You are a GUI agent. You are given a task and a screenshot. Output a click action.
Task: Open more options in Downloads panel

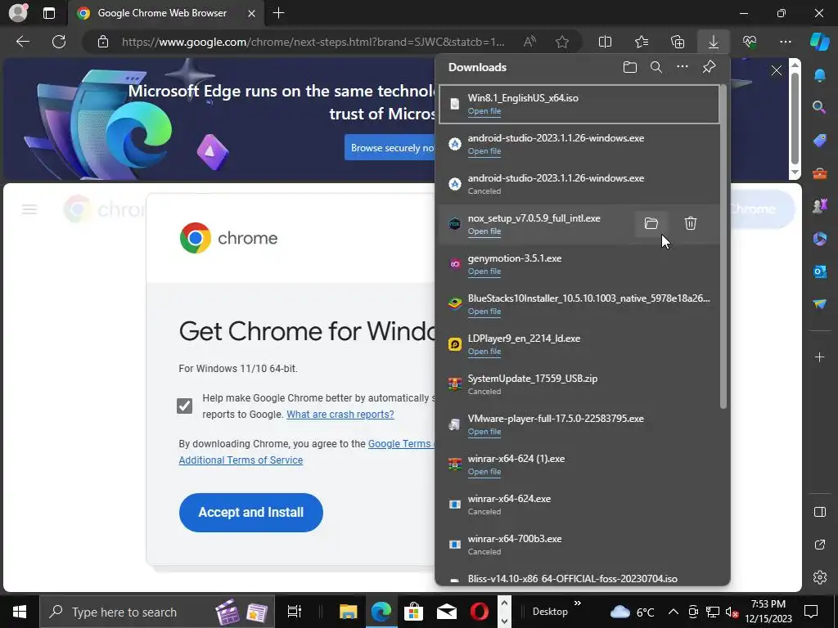pos(683,67)
